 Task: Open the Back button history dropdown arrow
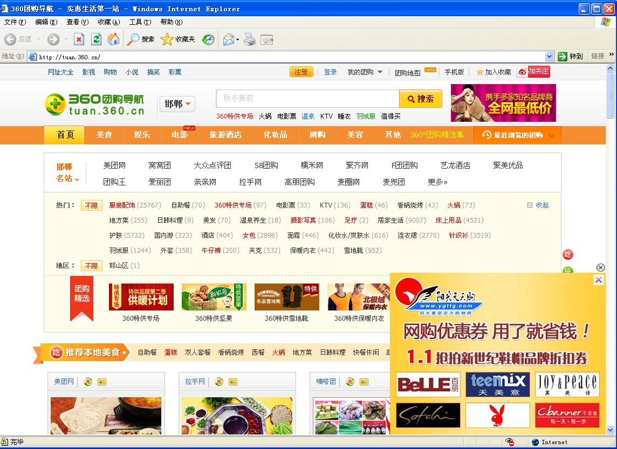(x=38, y=39)
